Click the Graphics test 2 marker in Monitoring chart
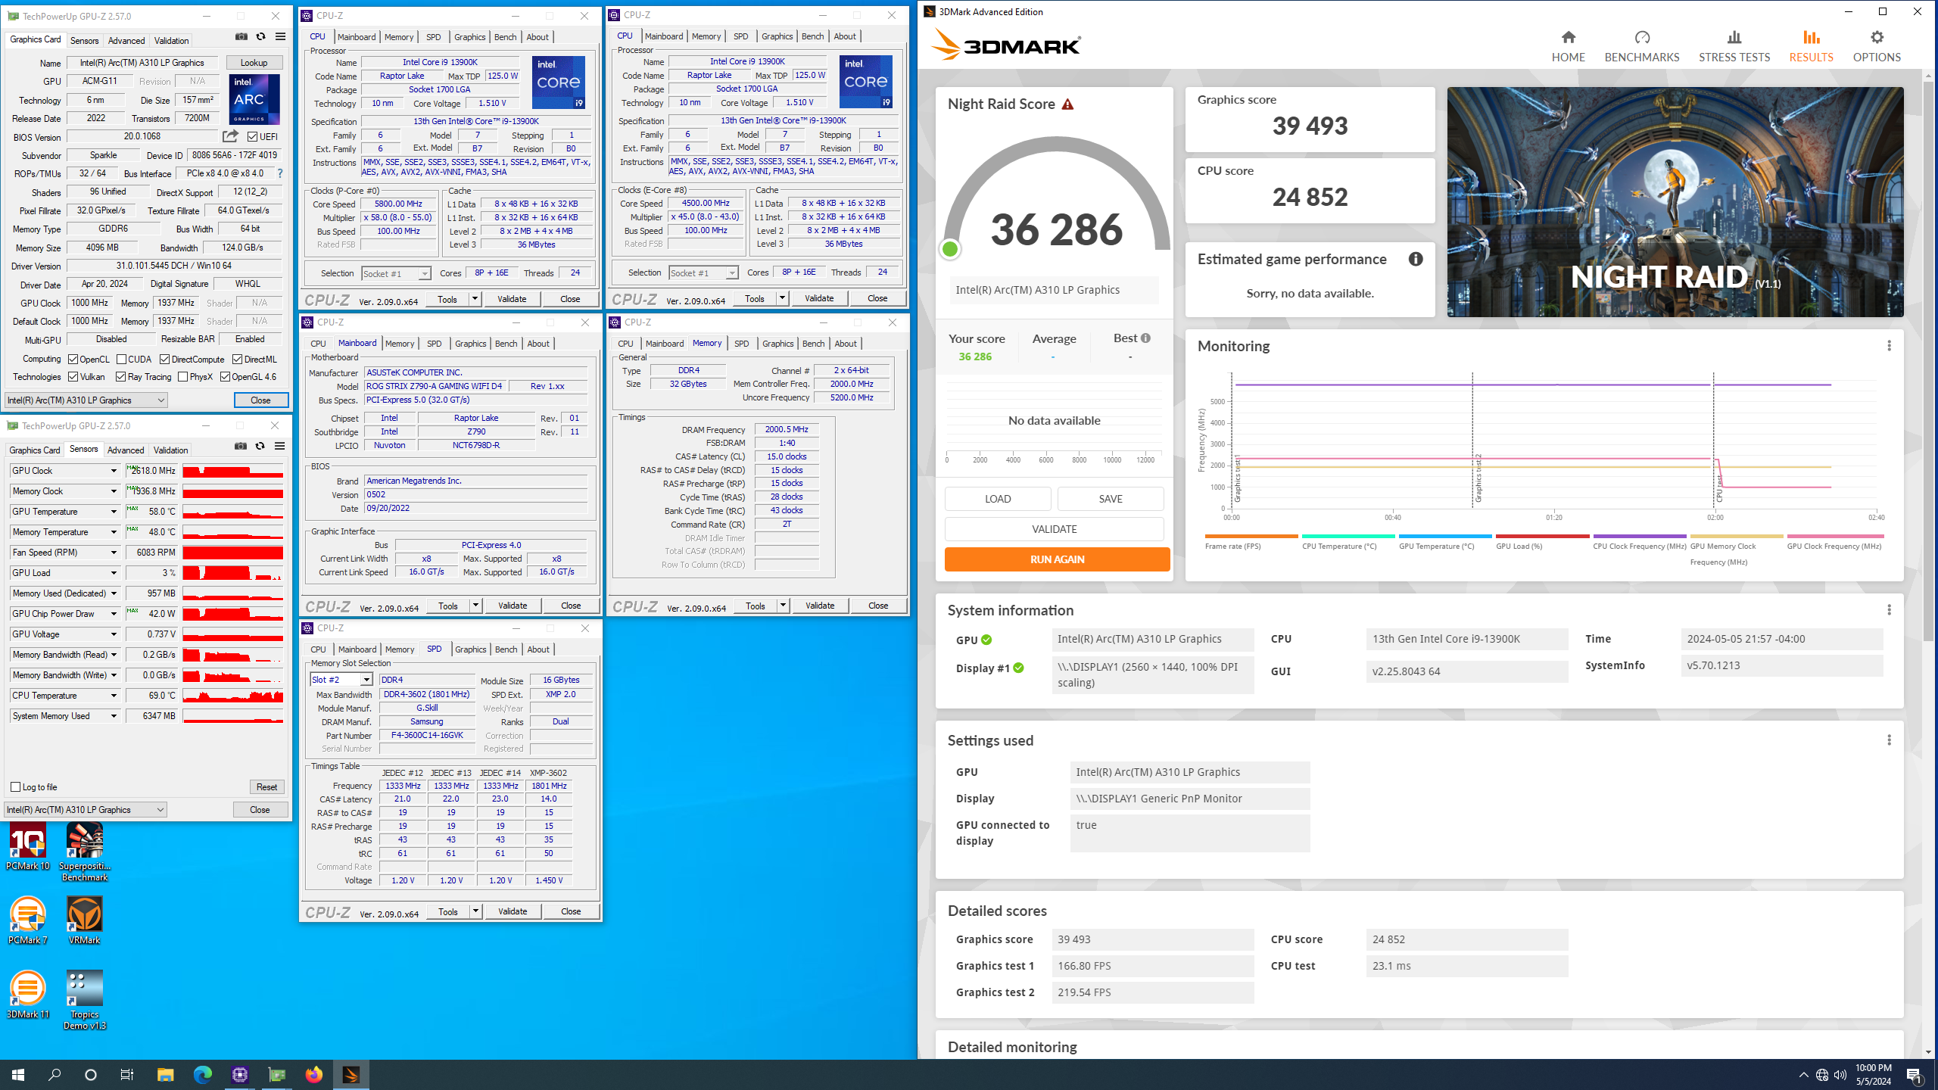Viewport: 1938px width, 1090px height. coord(1478,478)
